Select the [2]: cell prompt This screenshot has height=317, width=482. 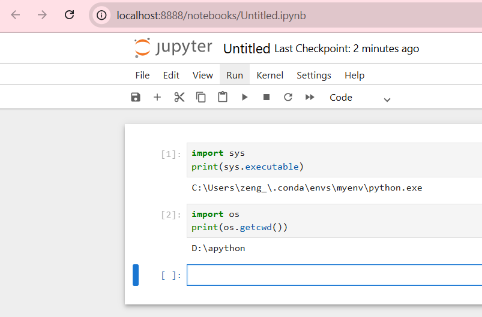point(171,215)
